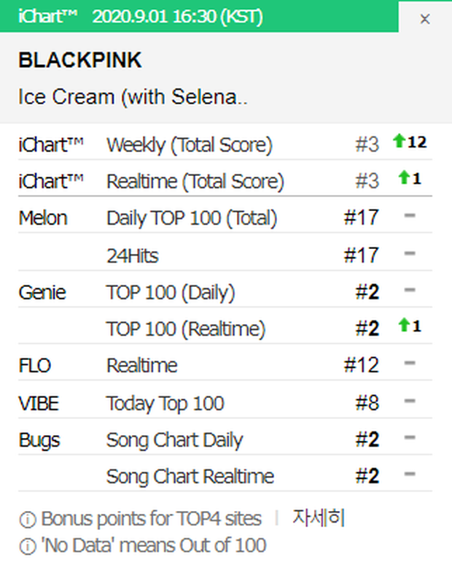Click the dash icon for Melon Daily TOP 100
Image resolution: width=452 pixels, height=576 pixels.
pyautogui.click(x=409, y=217)
